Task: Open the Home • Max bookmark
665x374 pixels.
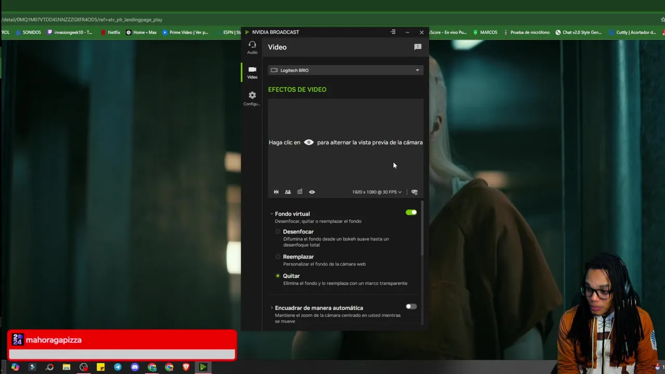Action: [x=141, y=32]
